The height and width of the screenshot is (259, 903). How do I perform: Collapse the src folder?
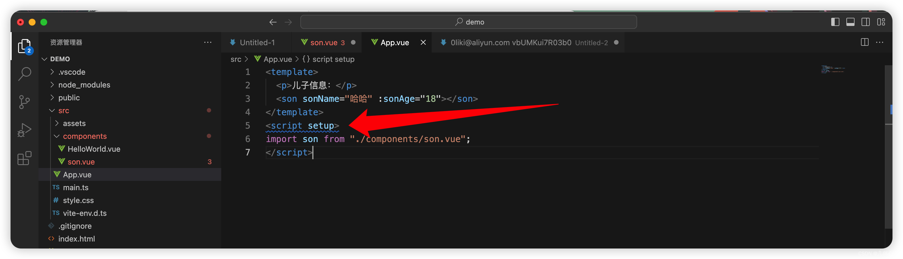[130, 111]
